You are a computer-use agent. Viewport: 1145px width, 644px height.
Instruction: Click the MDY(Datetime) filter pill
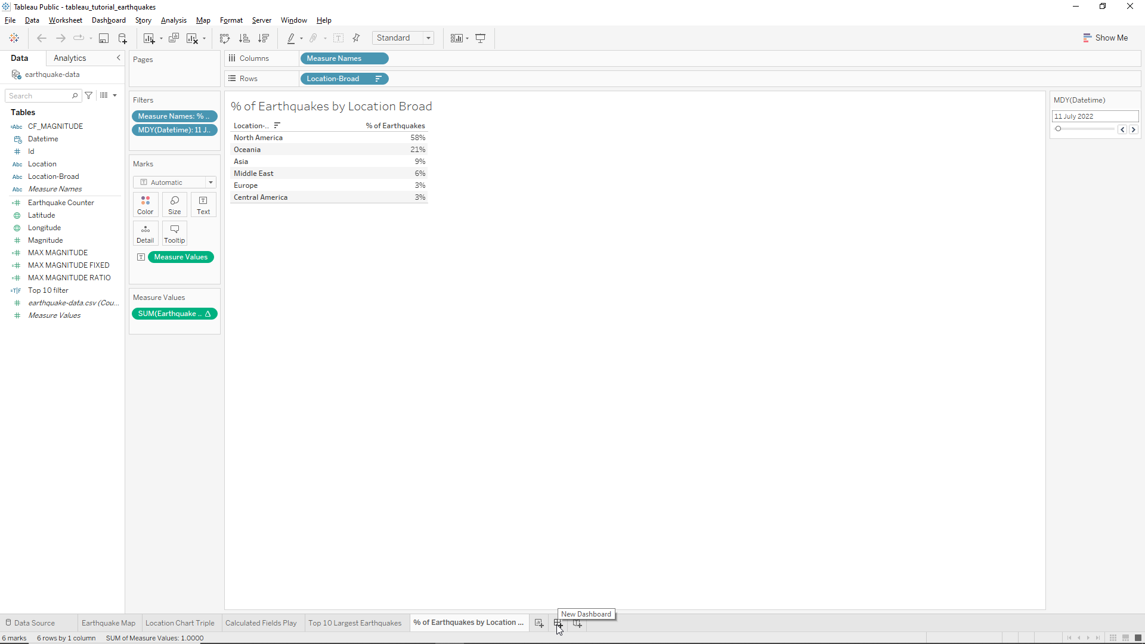(x=174, y=130)
